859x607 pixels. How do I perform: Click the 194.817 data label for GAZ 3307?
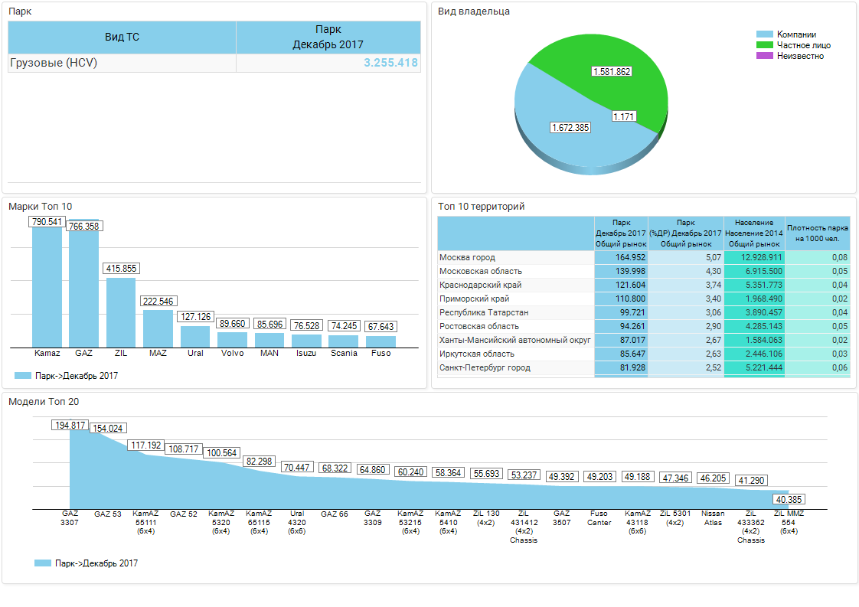click(x=70, y=425)
